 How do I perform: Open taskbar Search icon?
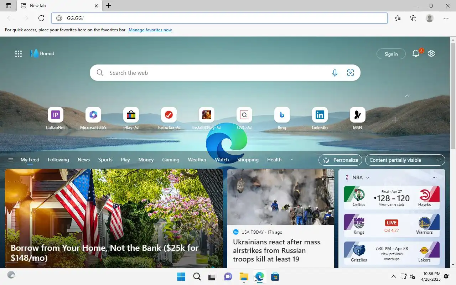point(197,276)
